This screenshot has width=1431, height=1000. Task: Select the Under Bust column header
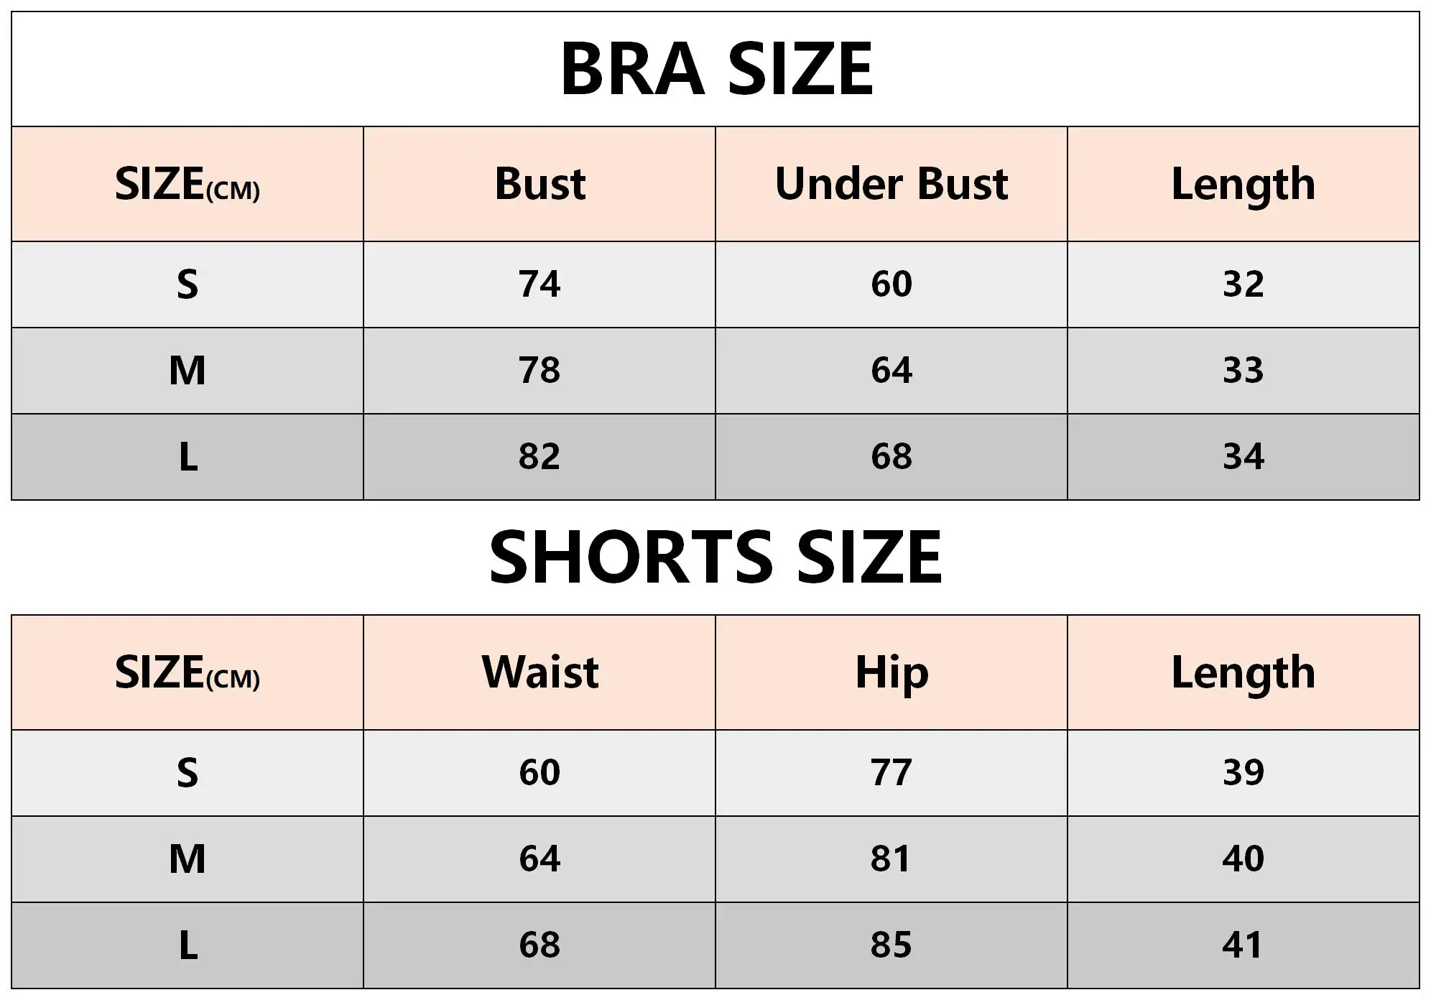892,184
